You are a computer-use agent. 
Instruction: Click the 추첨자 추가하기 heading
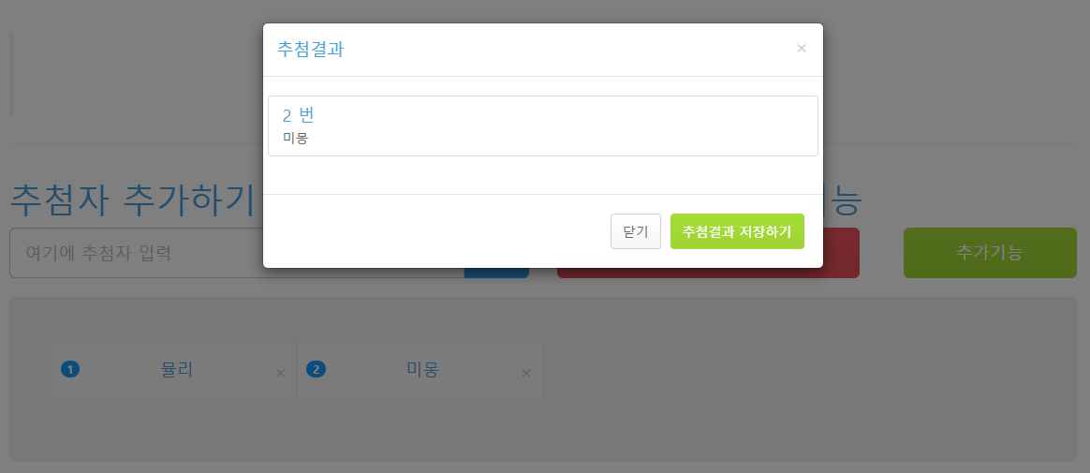click(x=133, y=201)
